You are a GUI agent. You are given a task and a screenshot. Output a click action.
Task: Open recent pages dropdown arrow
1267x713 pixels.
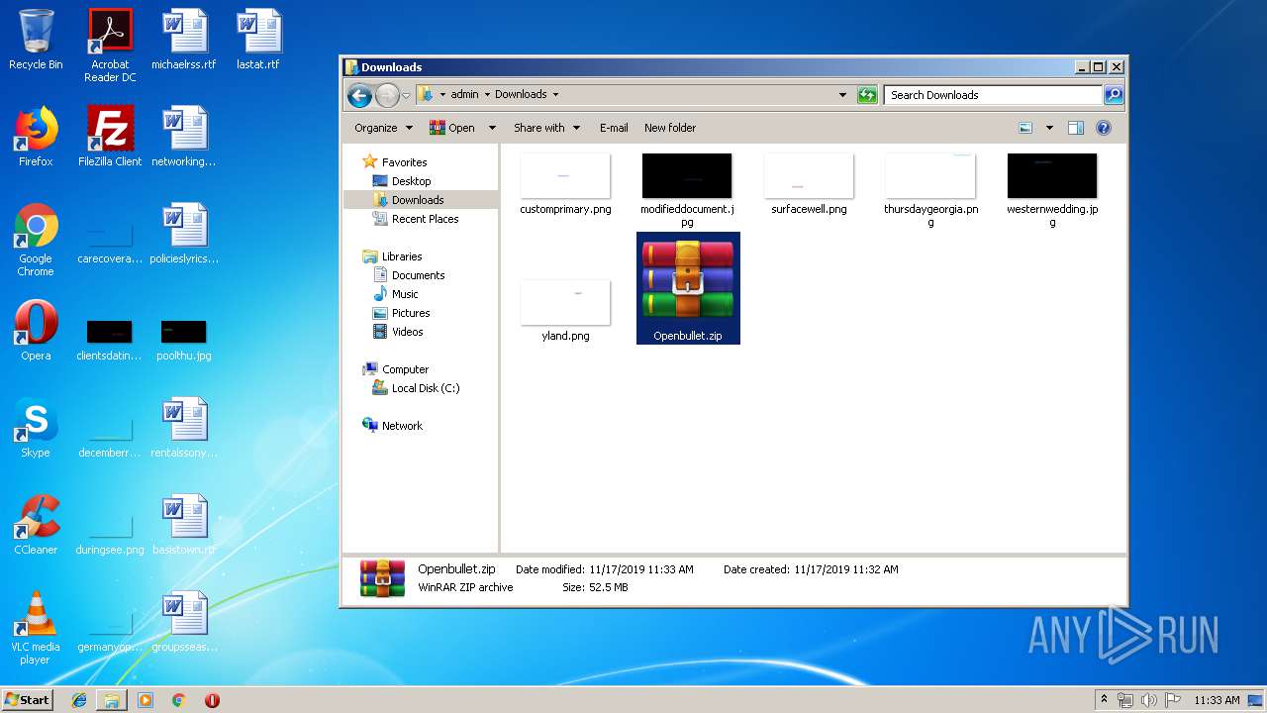406,96
